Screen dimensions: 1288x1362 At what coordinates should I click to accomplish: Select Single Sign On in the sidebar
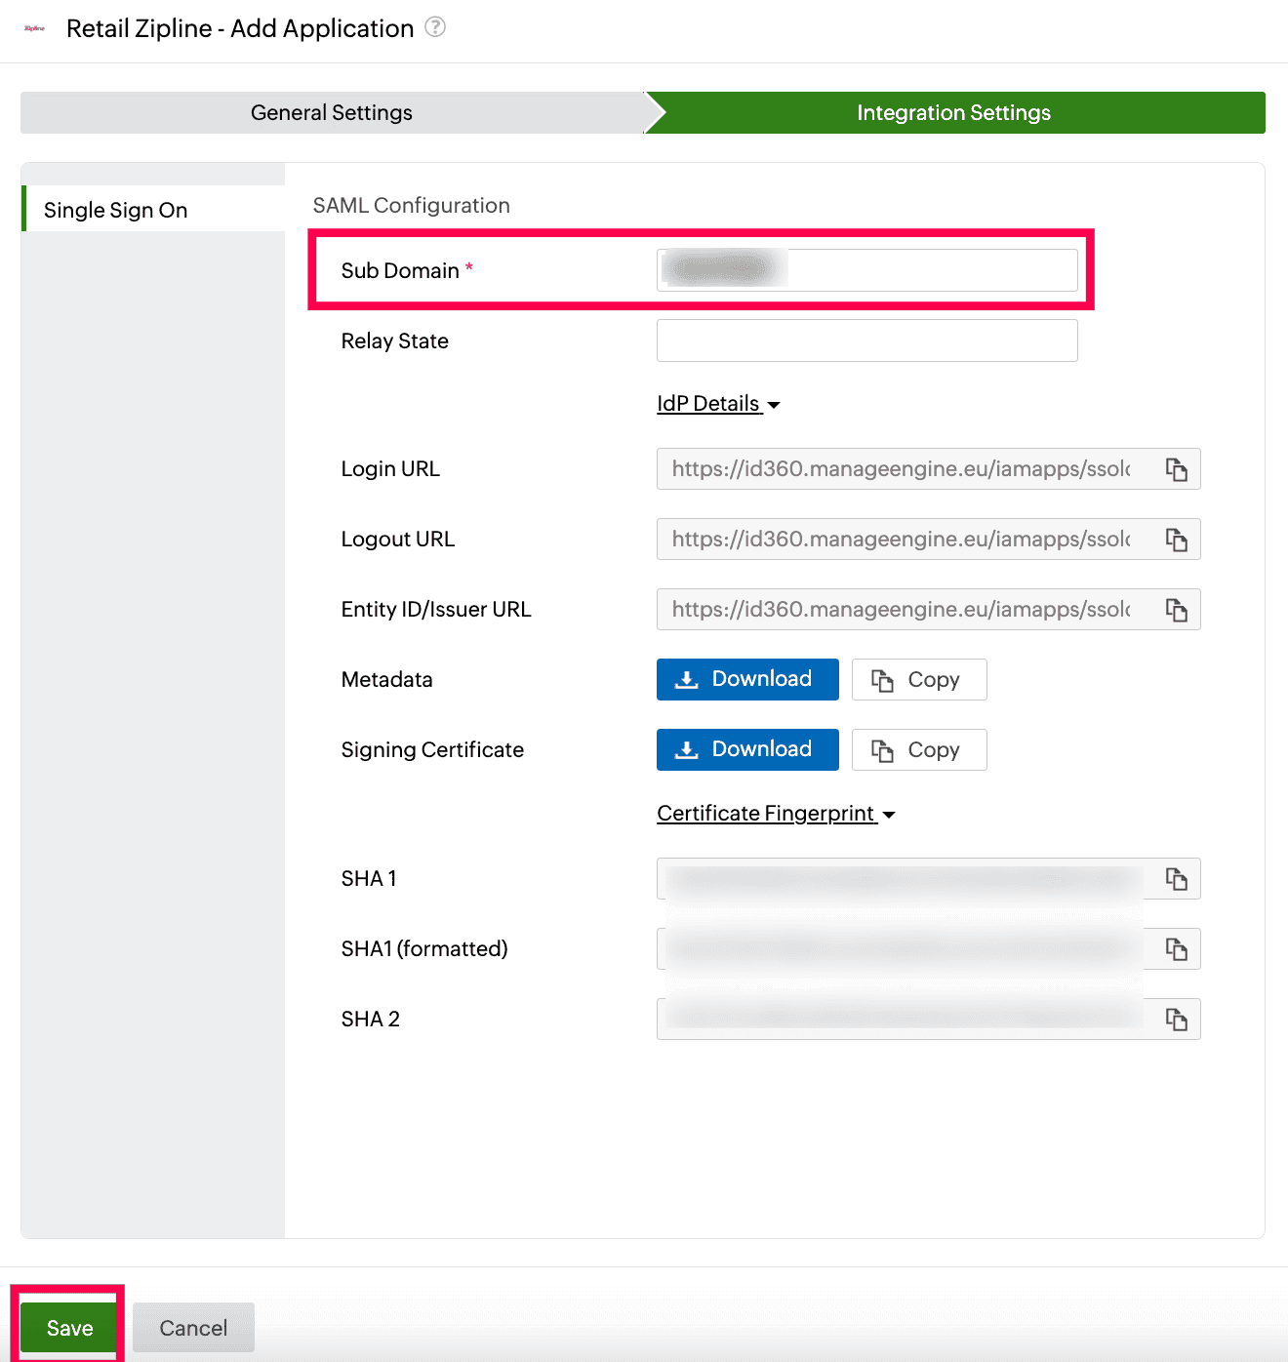(114, 209)
